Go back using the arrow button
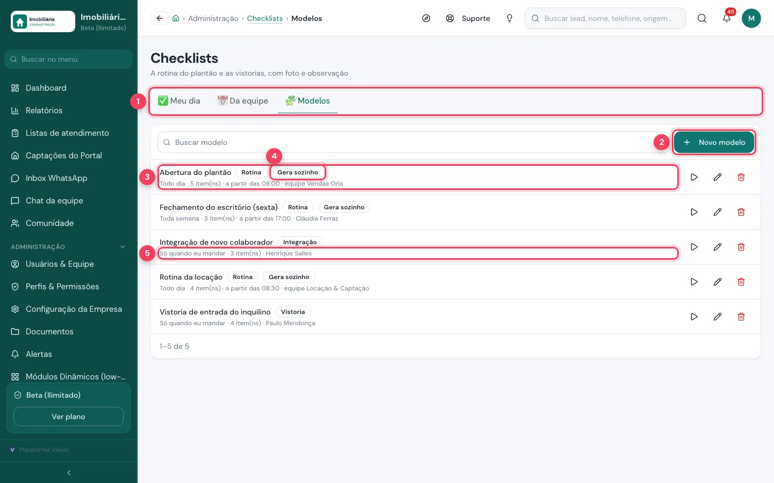The height and width of the screenshot is (483, 774). (x=160, y=18)
